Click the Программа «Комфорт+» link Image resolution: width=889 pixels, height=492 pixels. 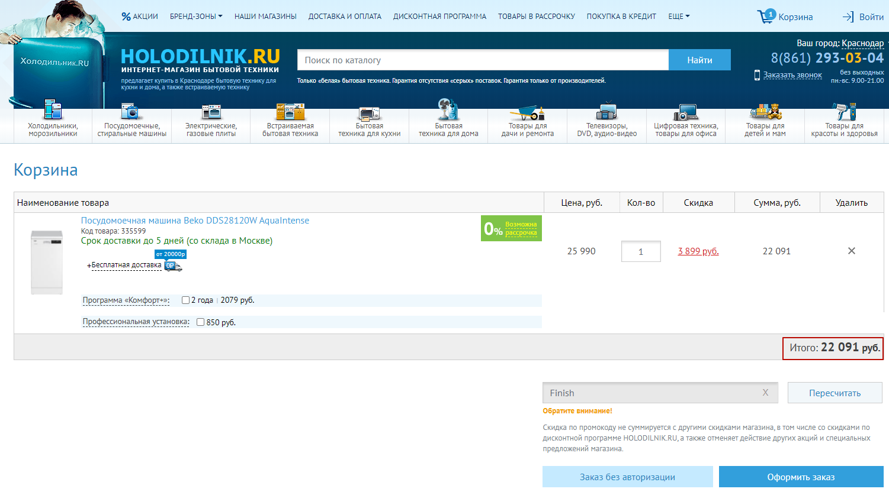pos(126,300)
